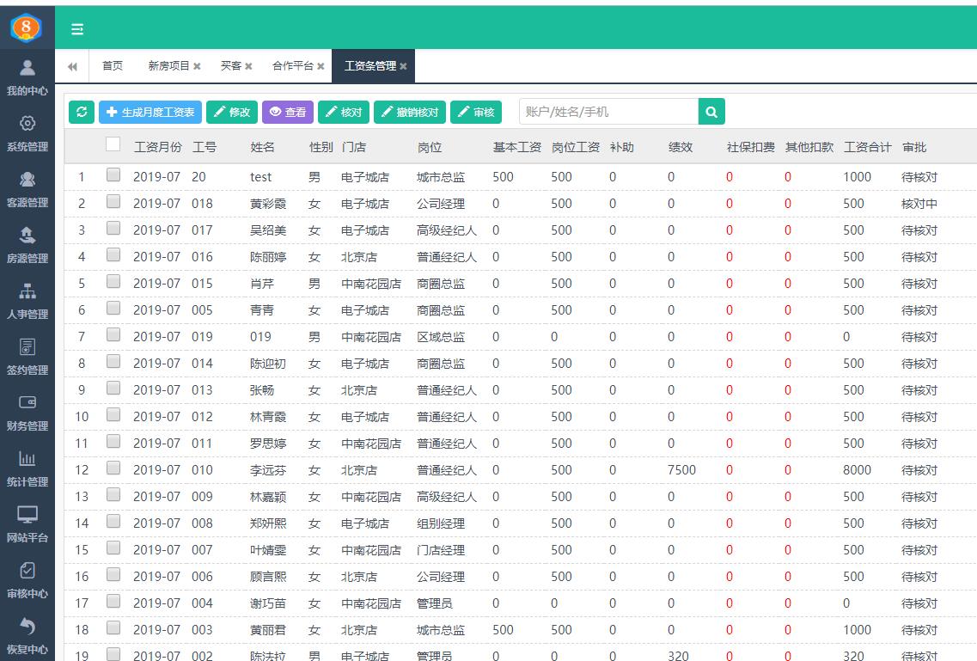The height and width of the screenshot is (661, 977).
Task: Click the search magnifier button
Action: pyautogui.click(x=711, y=112)
